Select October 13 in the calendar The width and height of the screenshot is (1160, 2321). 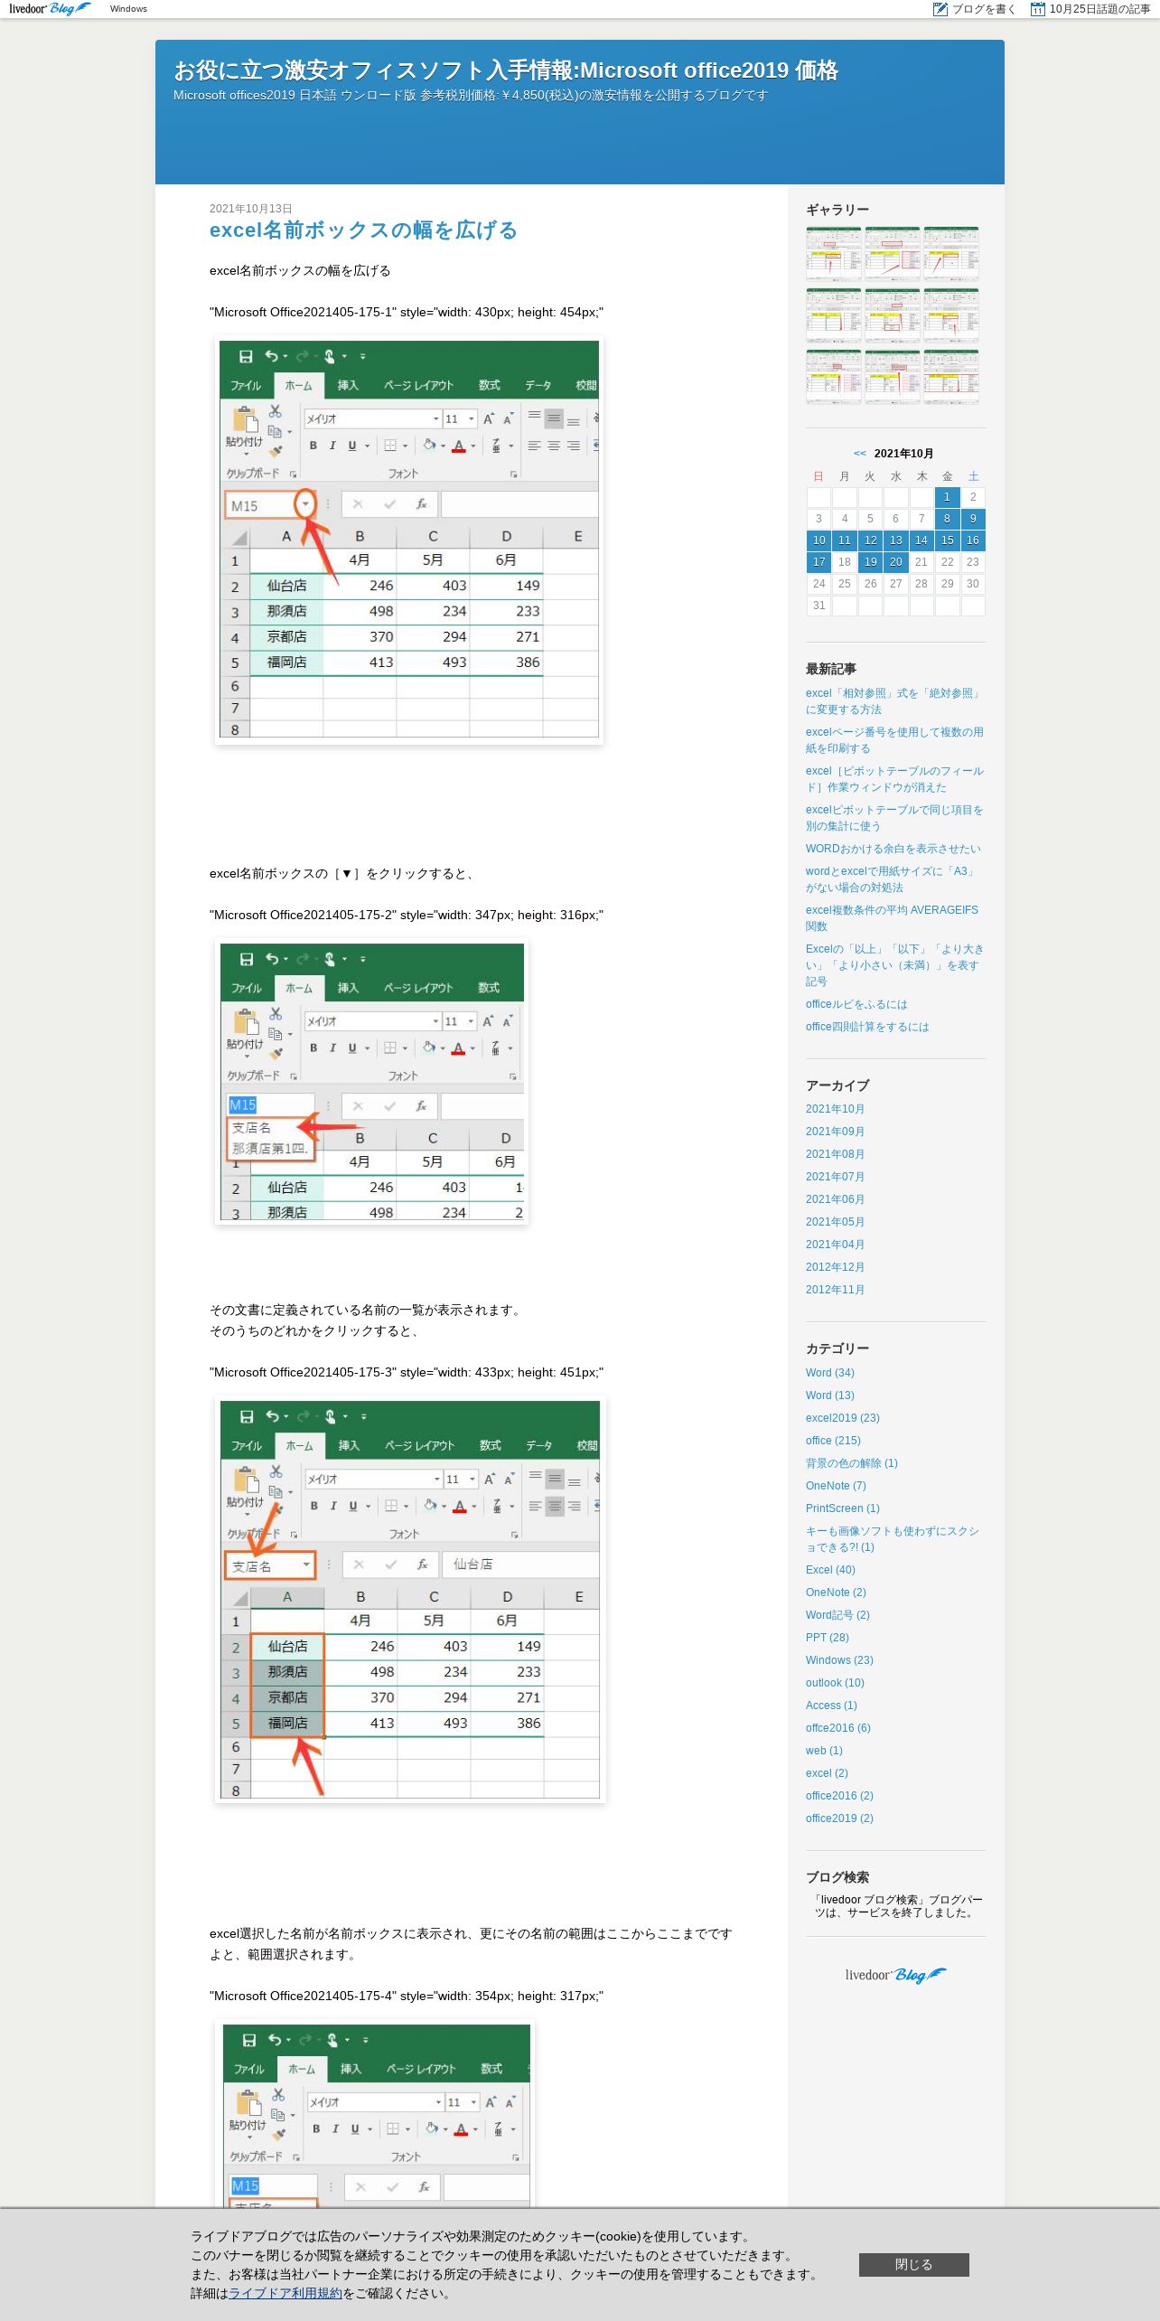895,540
